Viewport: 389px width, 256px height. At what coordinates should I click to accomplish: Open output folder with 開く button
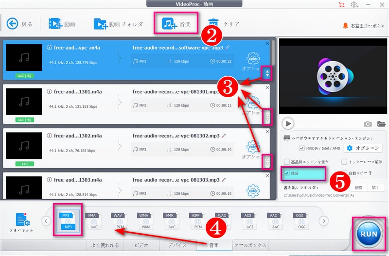[375, 188]
